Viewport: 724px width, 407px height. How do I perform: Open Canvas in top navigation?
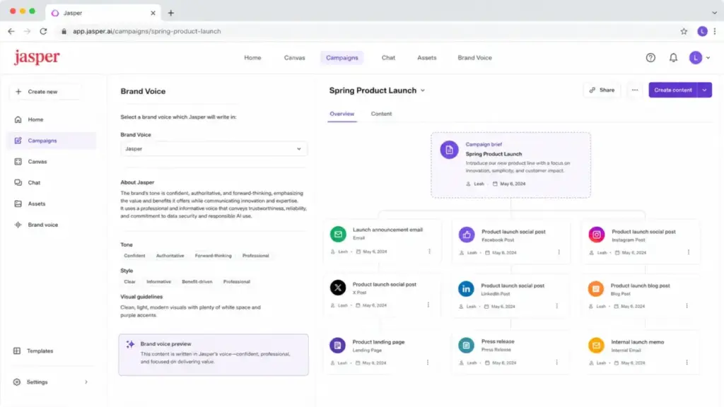tap(295, 58)
